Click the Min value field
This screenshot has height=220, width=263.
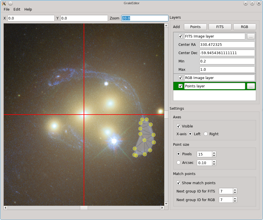click(227, 61)
